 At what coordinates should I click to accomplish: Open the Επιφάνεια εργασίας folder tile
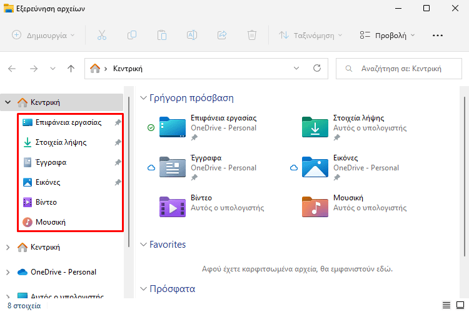[208, 128]
